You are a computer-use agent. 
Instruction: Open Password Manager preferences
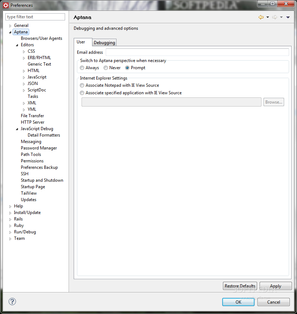(x=39, y=148)
